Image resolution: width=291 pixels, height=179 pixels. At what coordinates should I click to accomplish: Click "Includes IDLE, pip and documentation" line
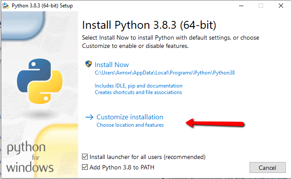(x=138, y=86)
